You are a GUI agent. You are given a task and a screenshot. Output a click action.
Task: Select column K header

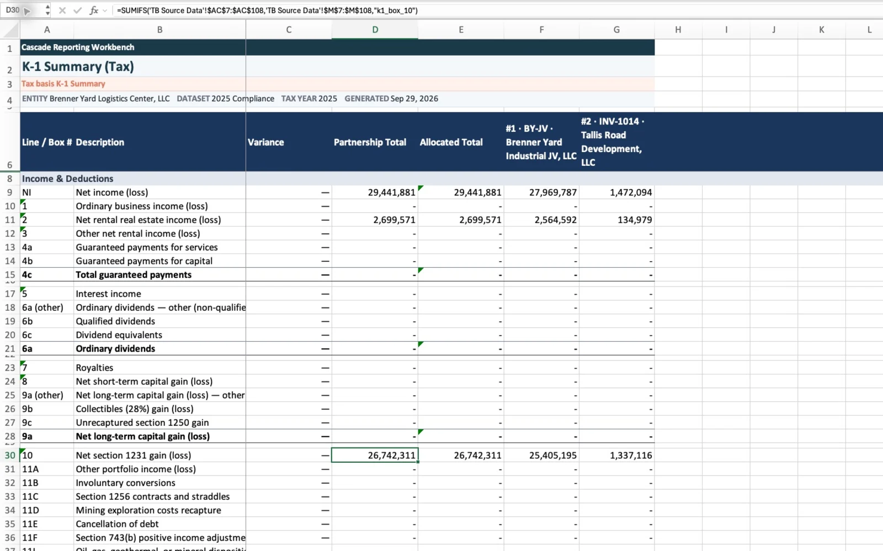[822, 30]
